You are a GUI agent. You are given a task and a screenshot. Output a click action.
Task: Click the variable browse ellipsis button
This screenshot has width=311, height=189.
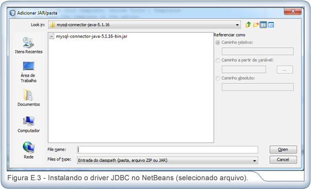pos(285,70)
